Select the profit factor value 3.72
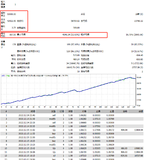The height and width of the screenshot is (160, 151). (x=14, y=28)
